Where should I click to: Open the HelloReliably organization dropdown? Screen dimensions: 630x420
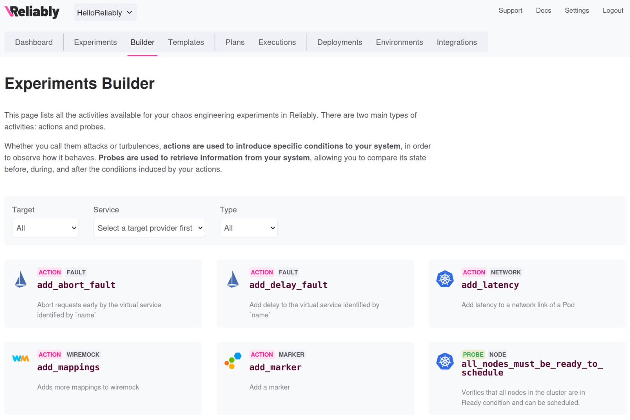(x=105, y=13)
